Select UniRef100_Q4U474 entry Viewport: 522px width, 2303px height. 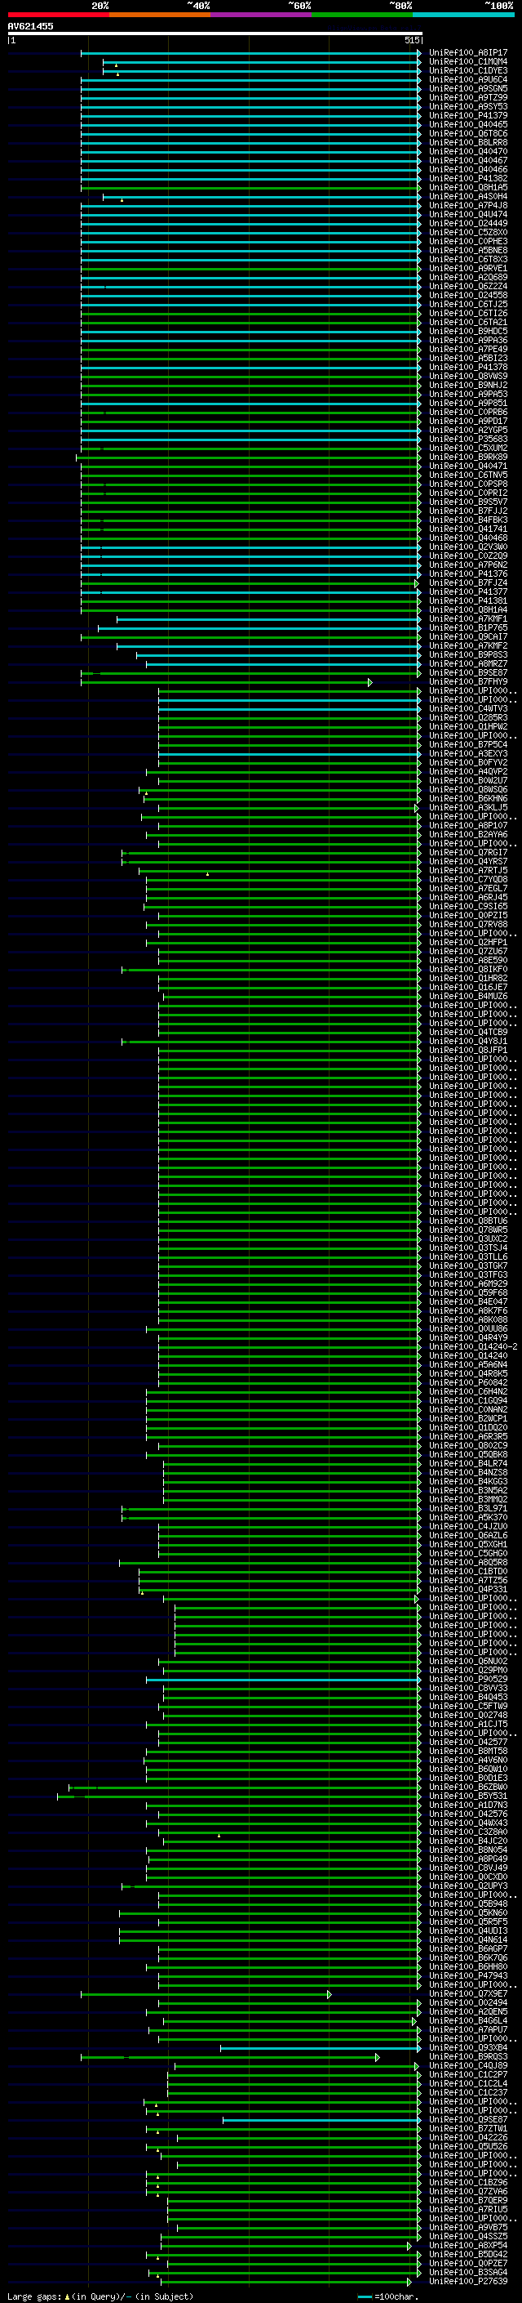467,214
